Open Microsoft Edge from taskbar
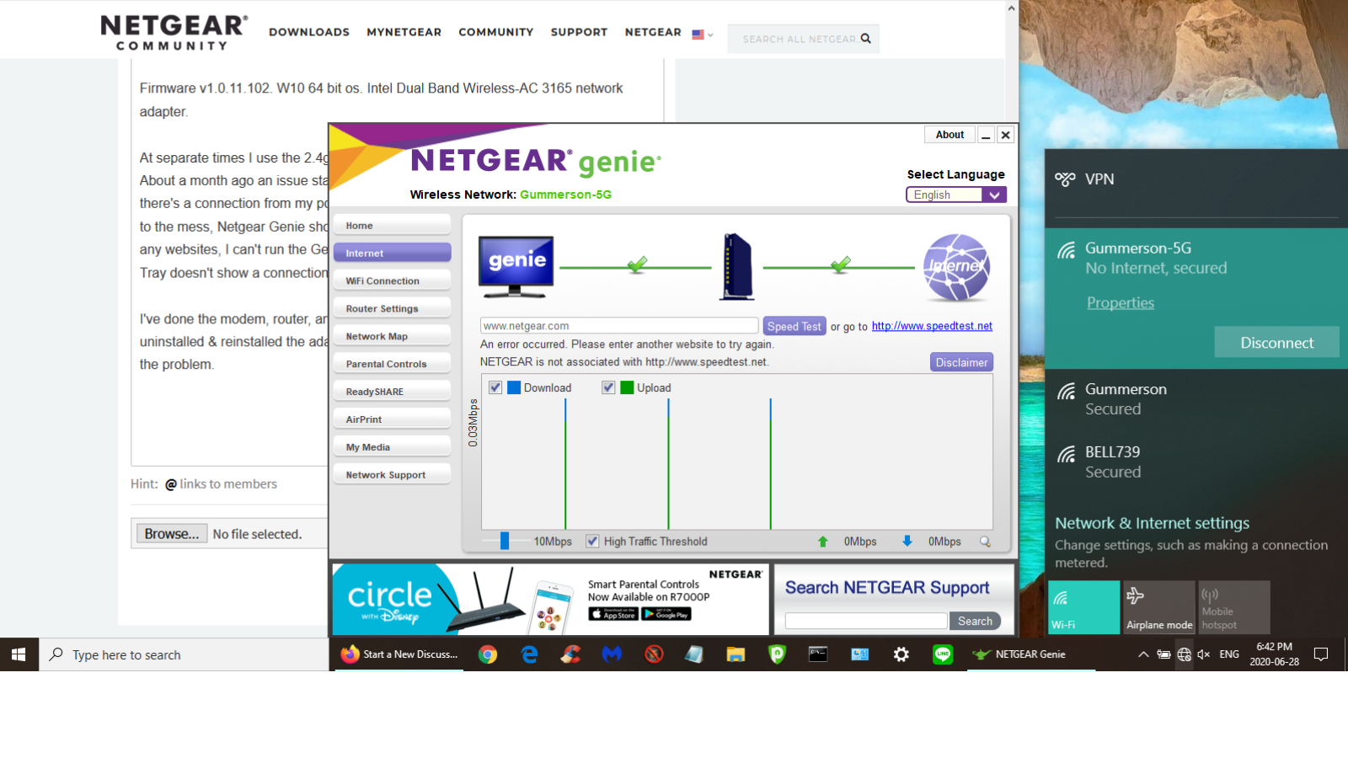This screenshot has width=1348, height=758. point(529,654)
